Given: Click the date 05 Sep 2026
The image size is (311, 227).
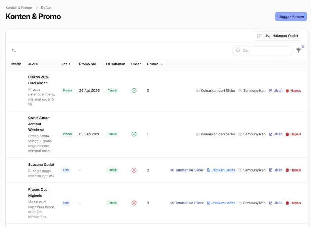Looking at the screenshot, I should click(89, 134).
